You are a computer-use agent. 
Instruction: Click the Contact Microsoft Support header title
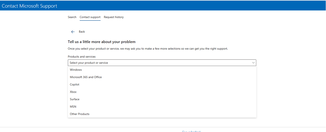pyautogui.click(x=29, y=6)
